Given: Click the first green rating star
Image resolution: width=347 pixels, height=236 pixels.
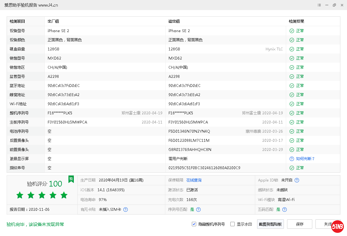Looking at the screenshot, I should (20, 195).
